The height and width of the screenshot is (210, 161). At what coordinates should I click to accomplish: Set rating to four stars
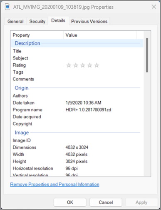coord(90,65)
